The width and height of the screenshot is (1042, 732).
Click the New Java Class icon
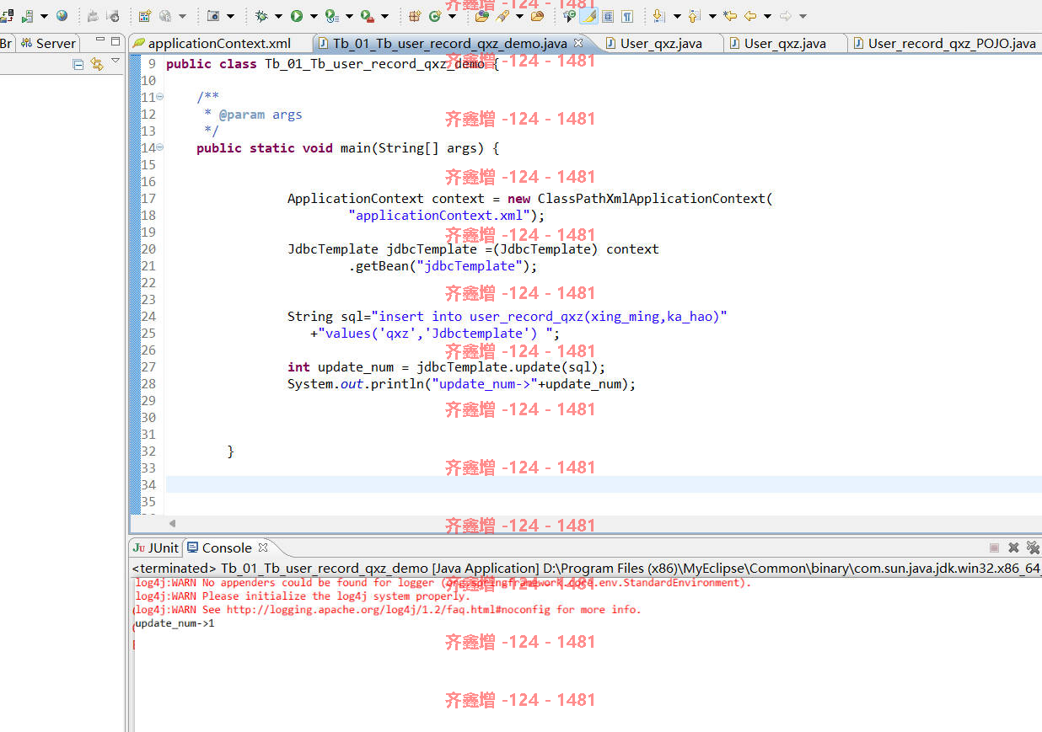point(433,16)
